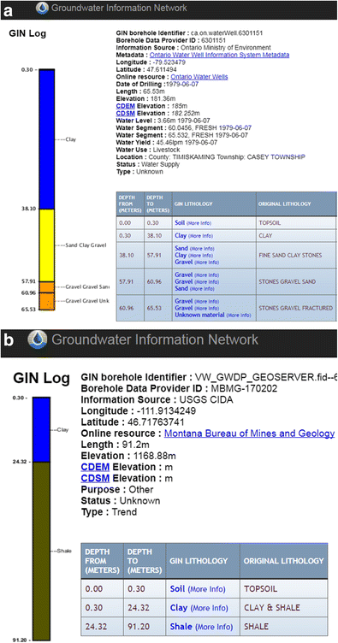The width and height of the screenshot is (338, 643).
Task: Open Soil lithology link in panel a table
Action: click(180, 222)
